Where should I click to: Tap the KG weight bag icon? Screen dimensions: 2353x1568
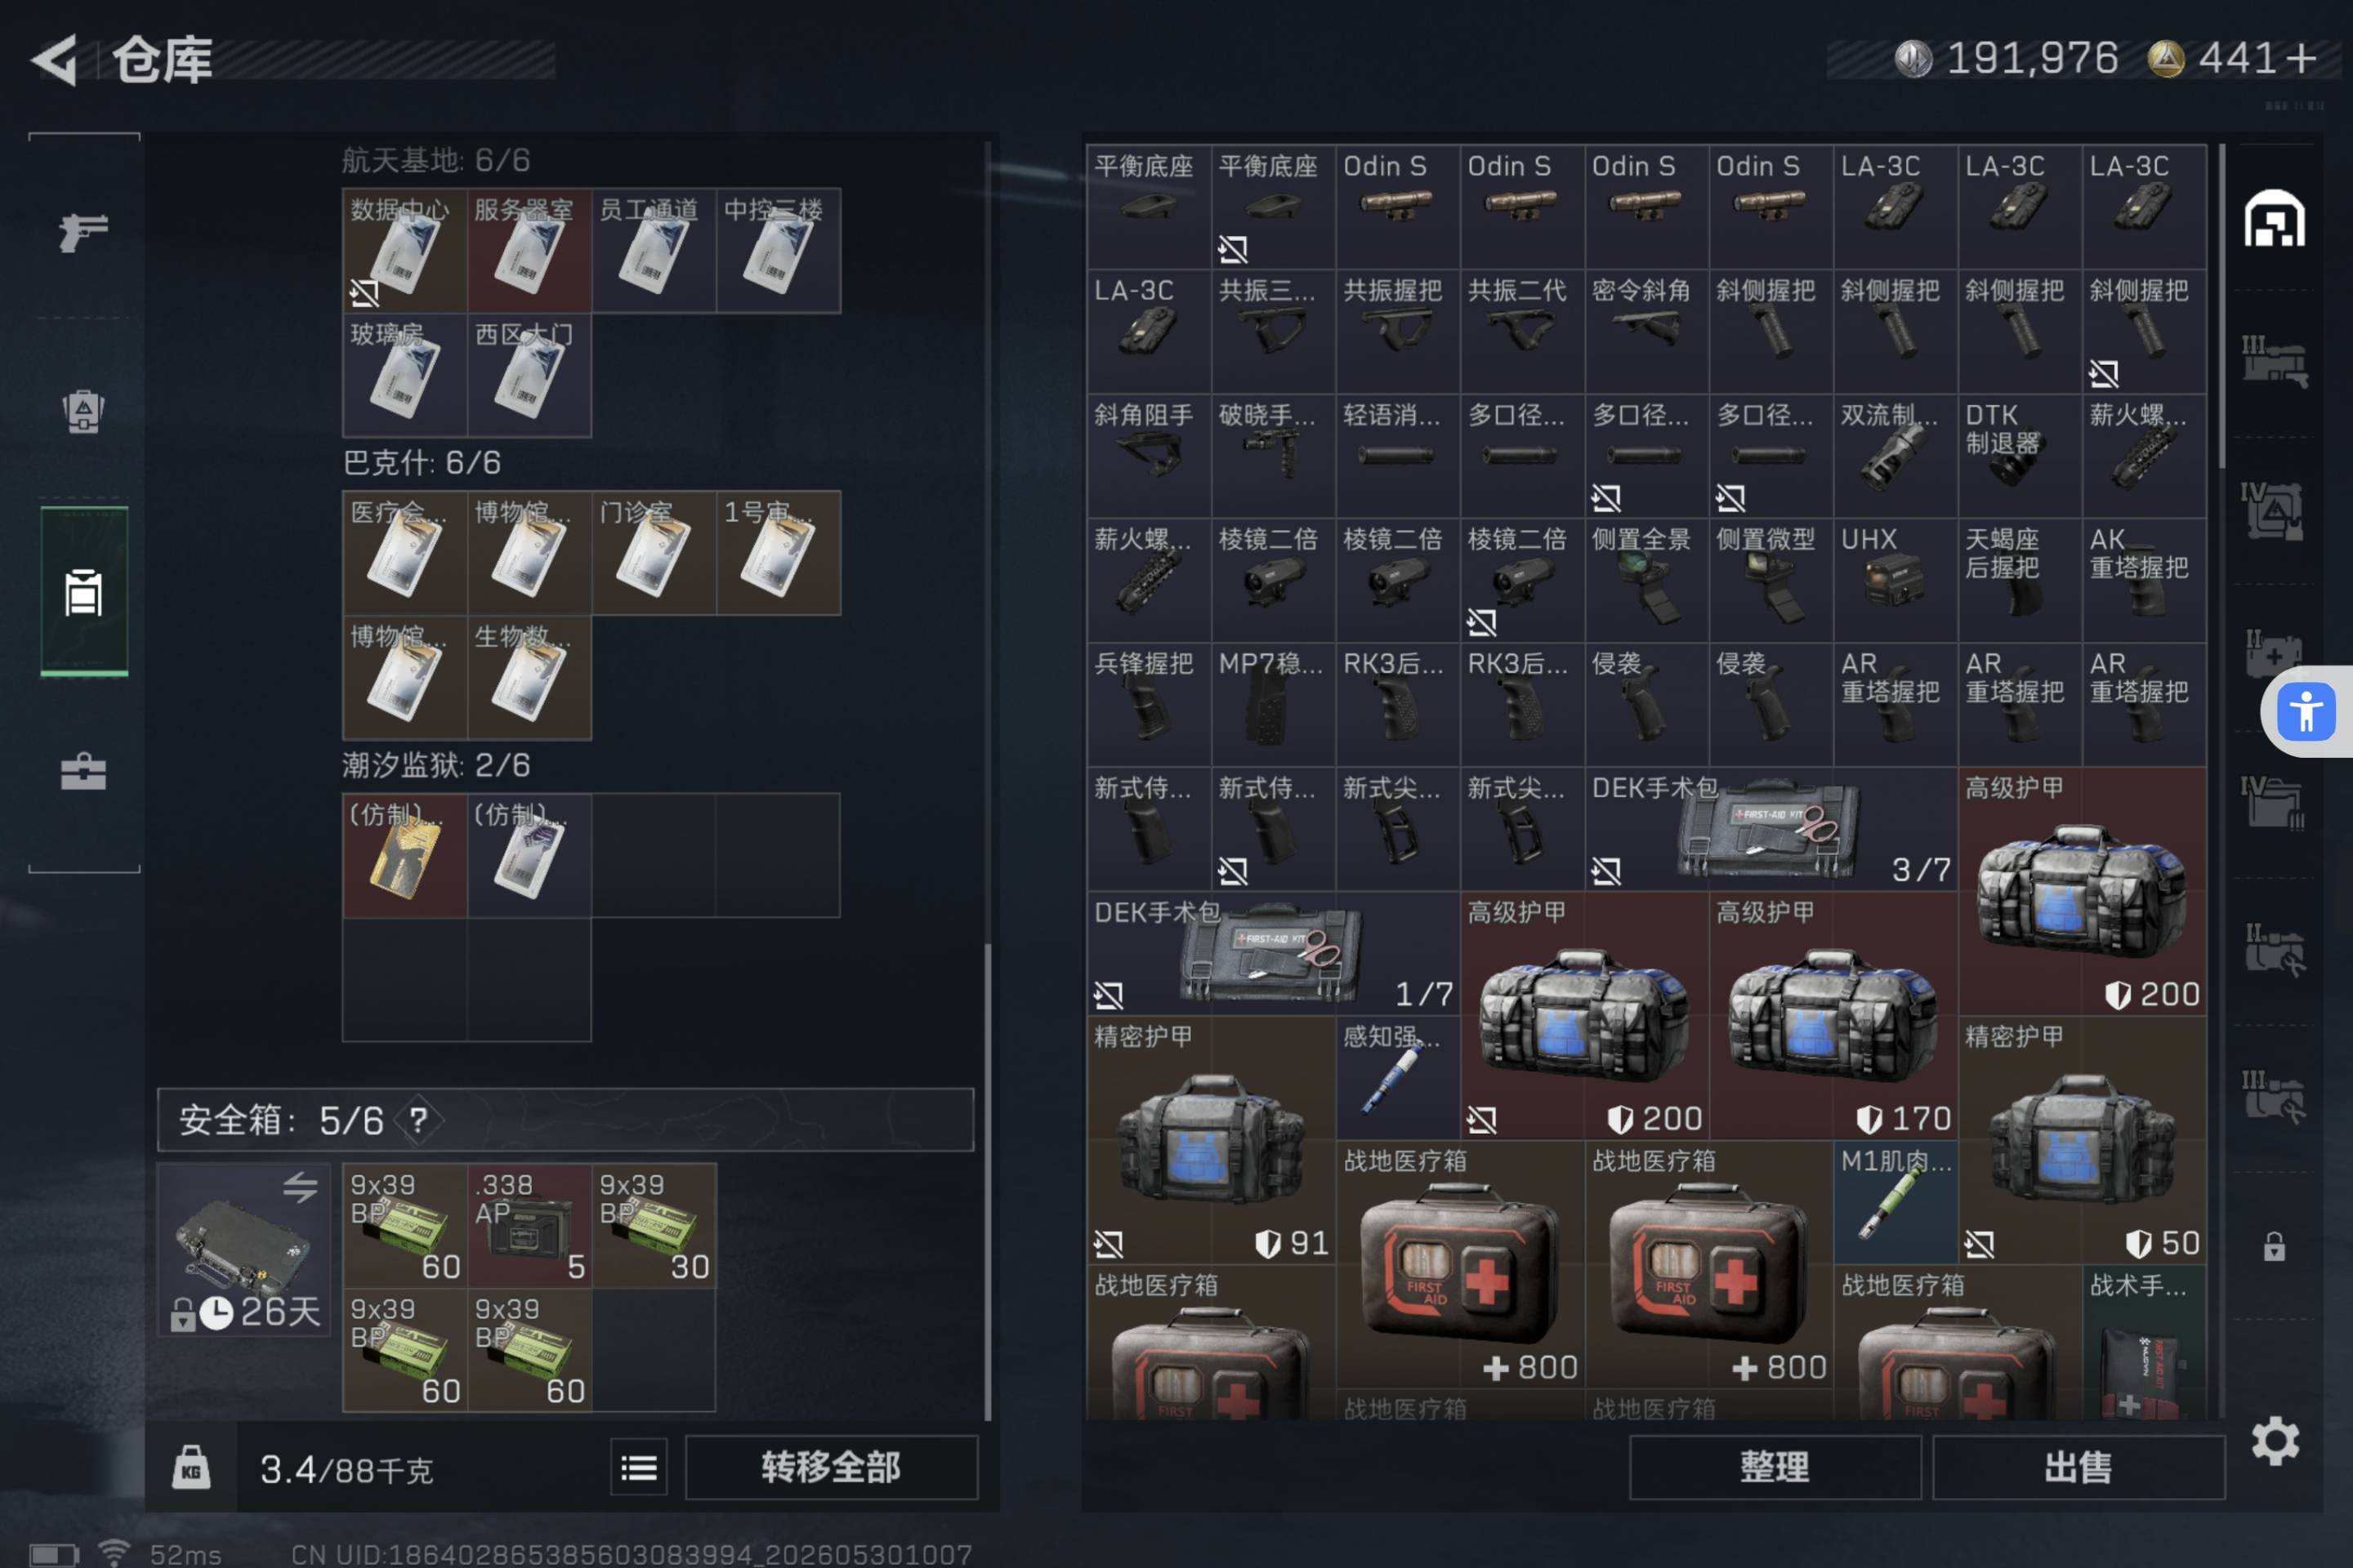click(191, 1467)
